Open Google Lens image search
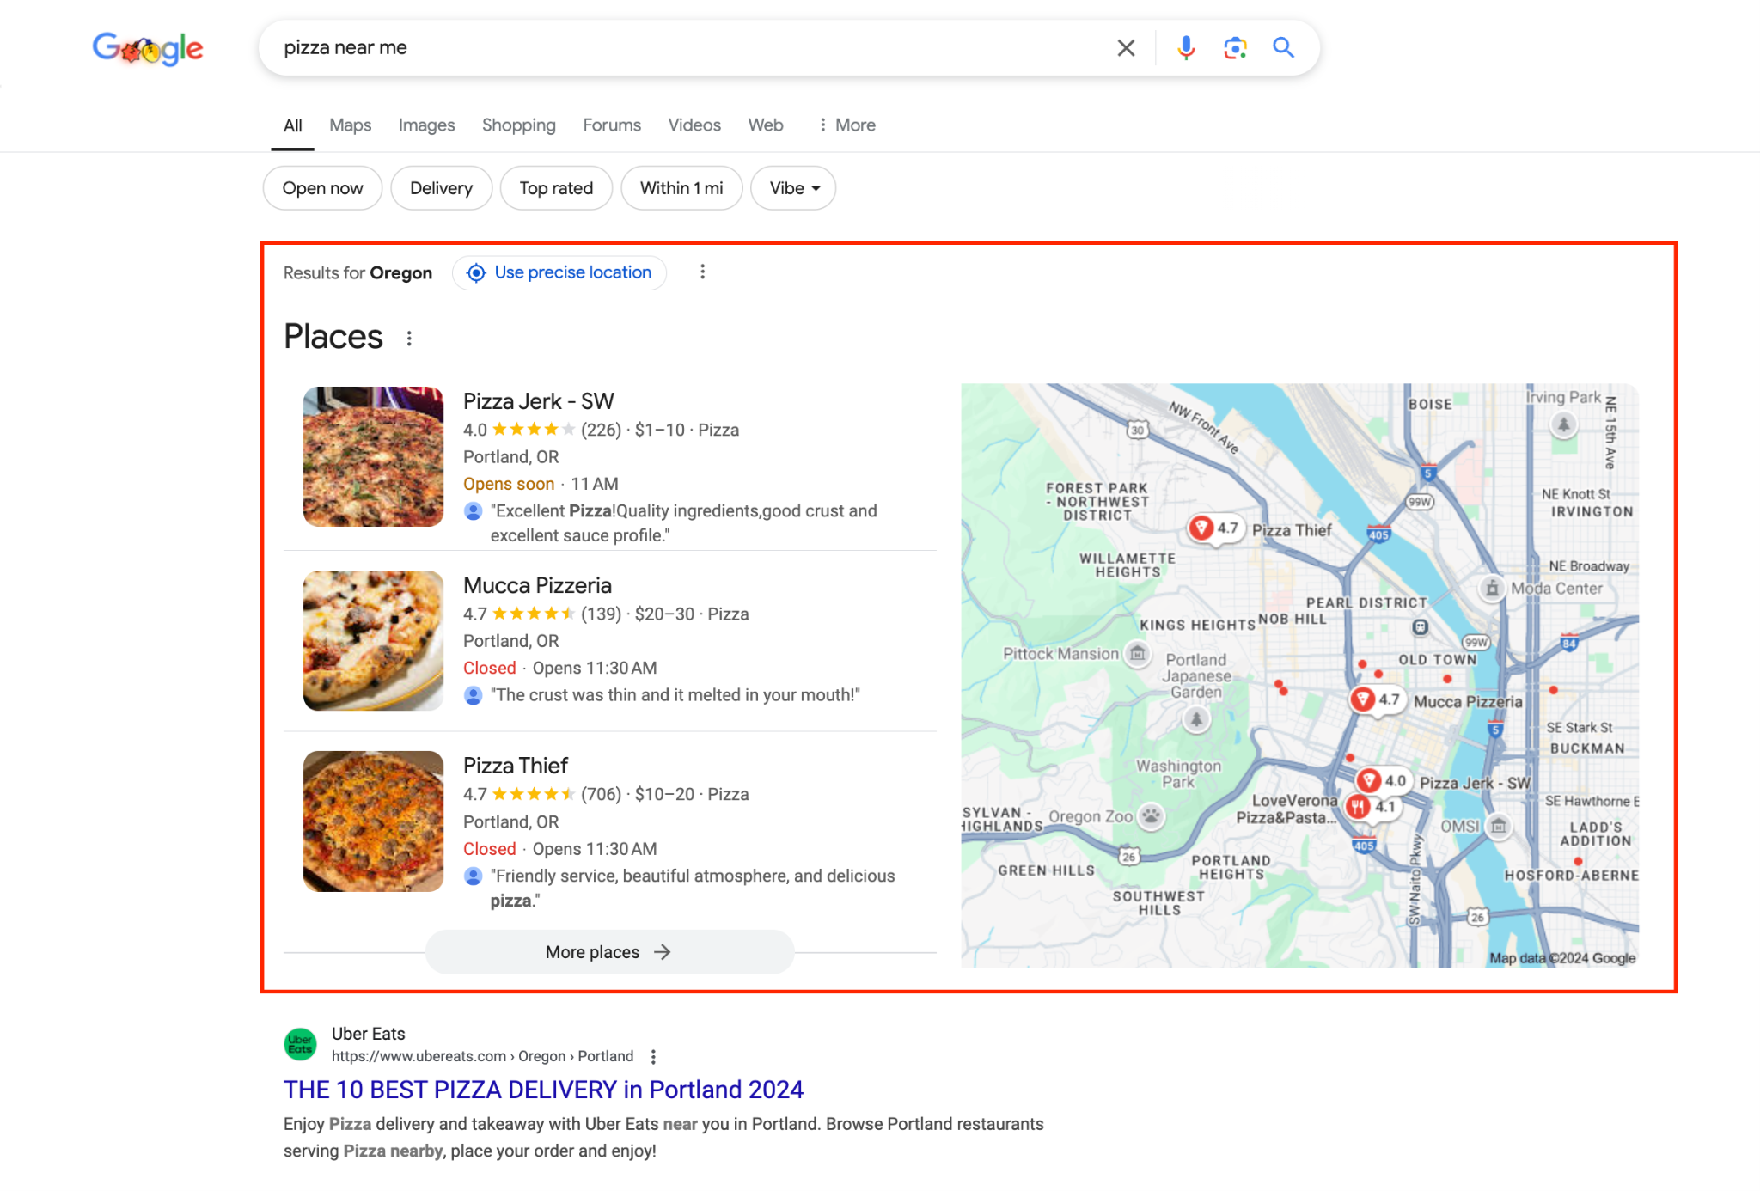1760x1191 pixels. (x=1235, y=47)
